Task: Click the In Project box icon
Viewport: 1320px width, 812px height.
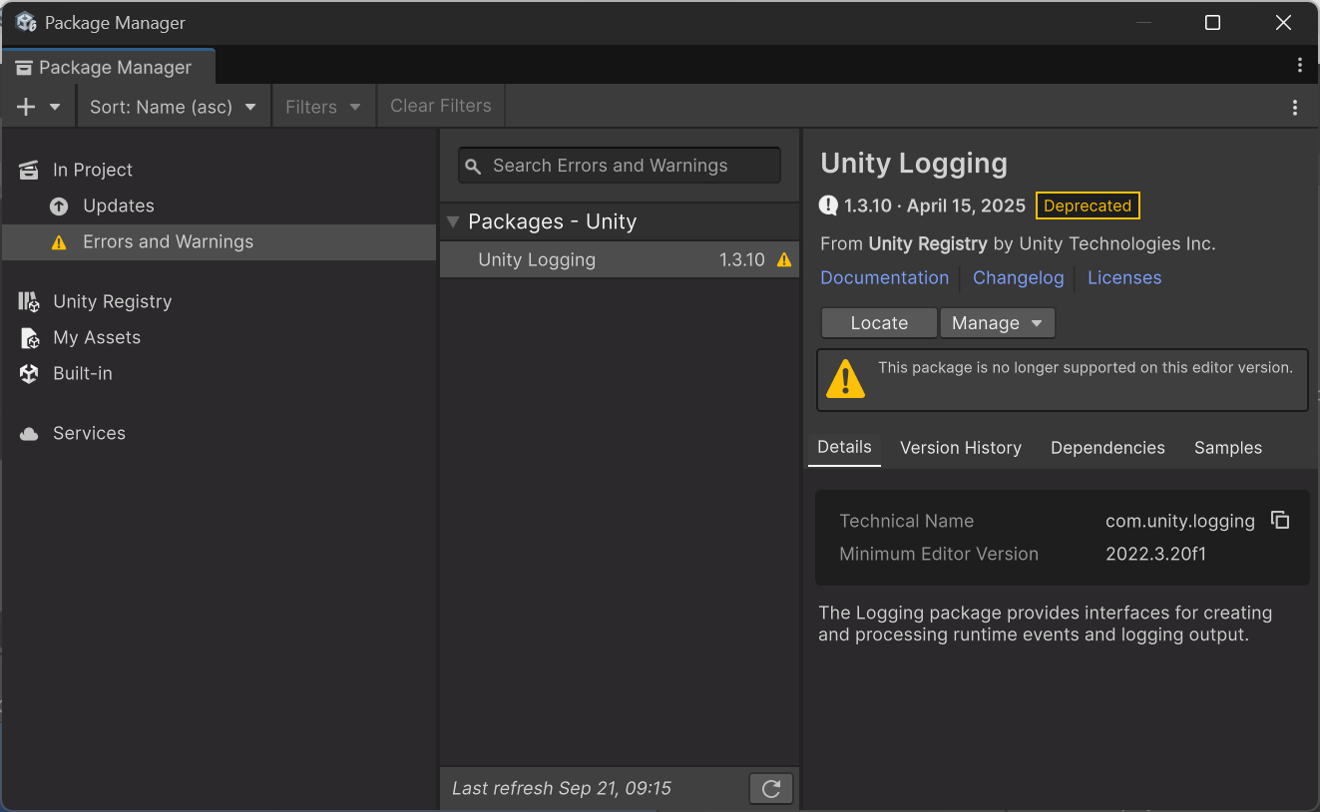Action: 29,170
